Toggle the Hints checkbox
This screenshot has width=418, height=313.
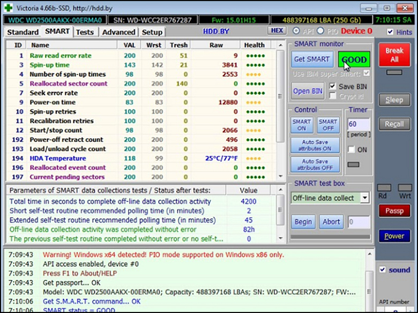(391, 32)
